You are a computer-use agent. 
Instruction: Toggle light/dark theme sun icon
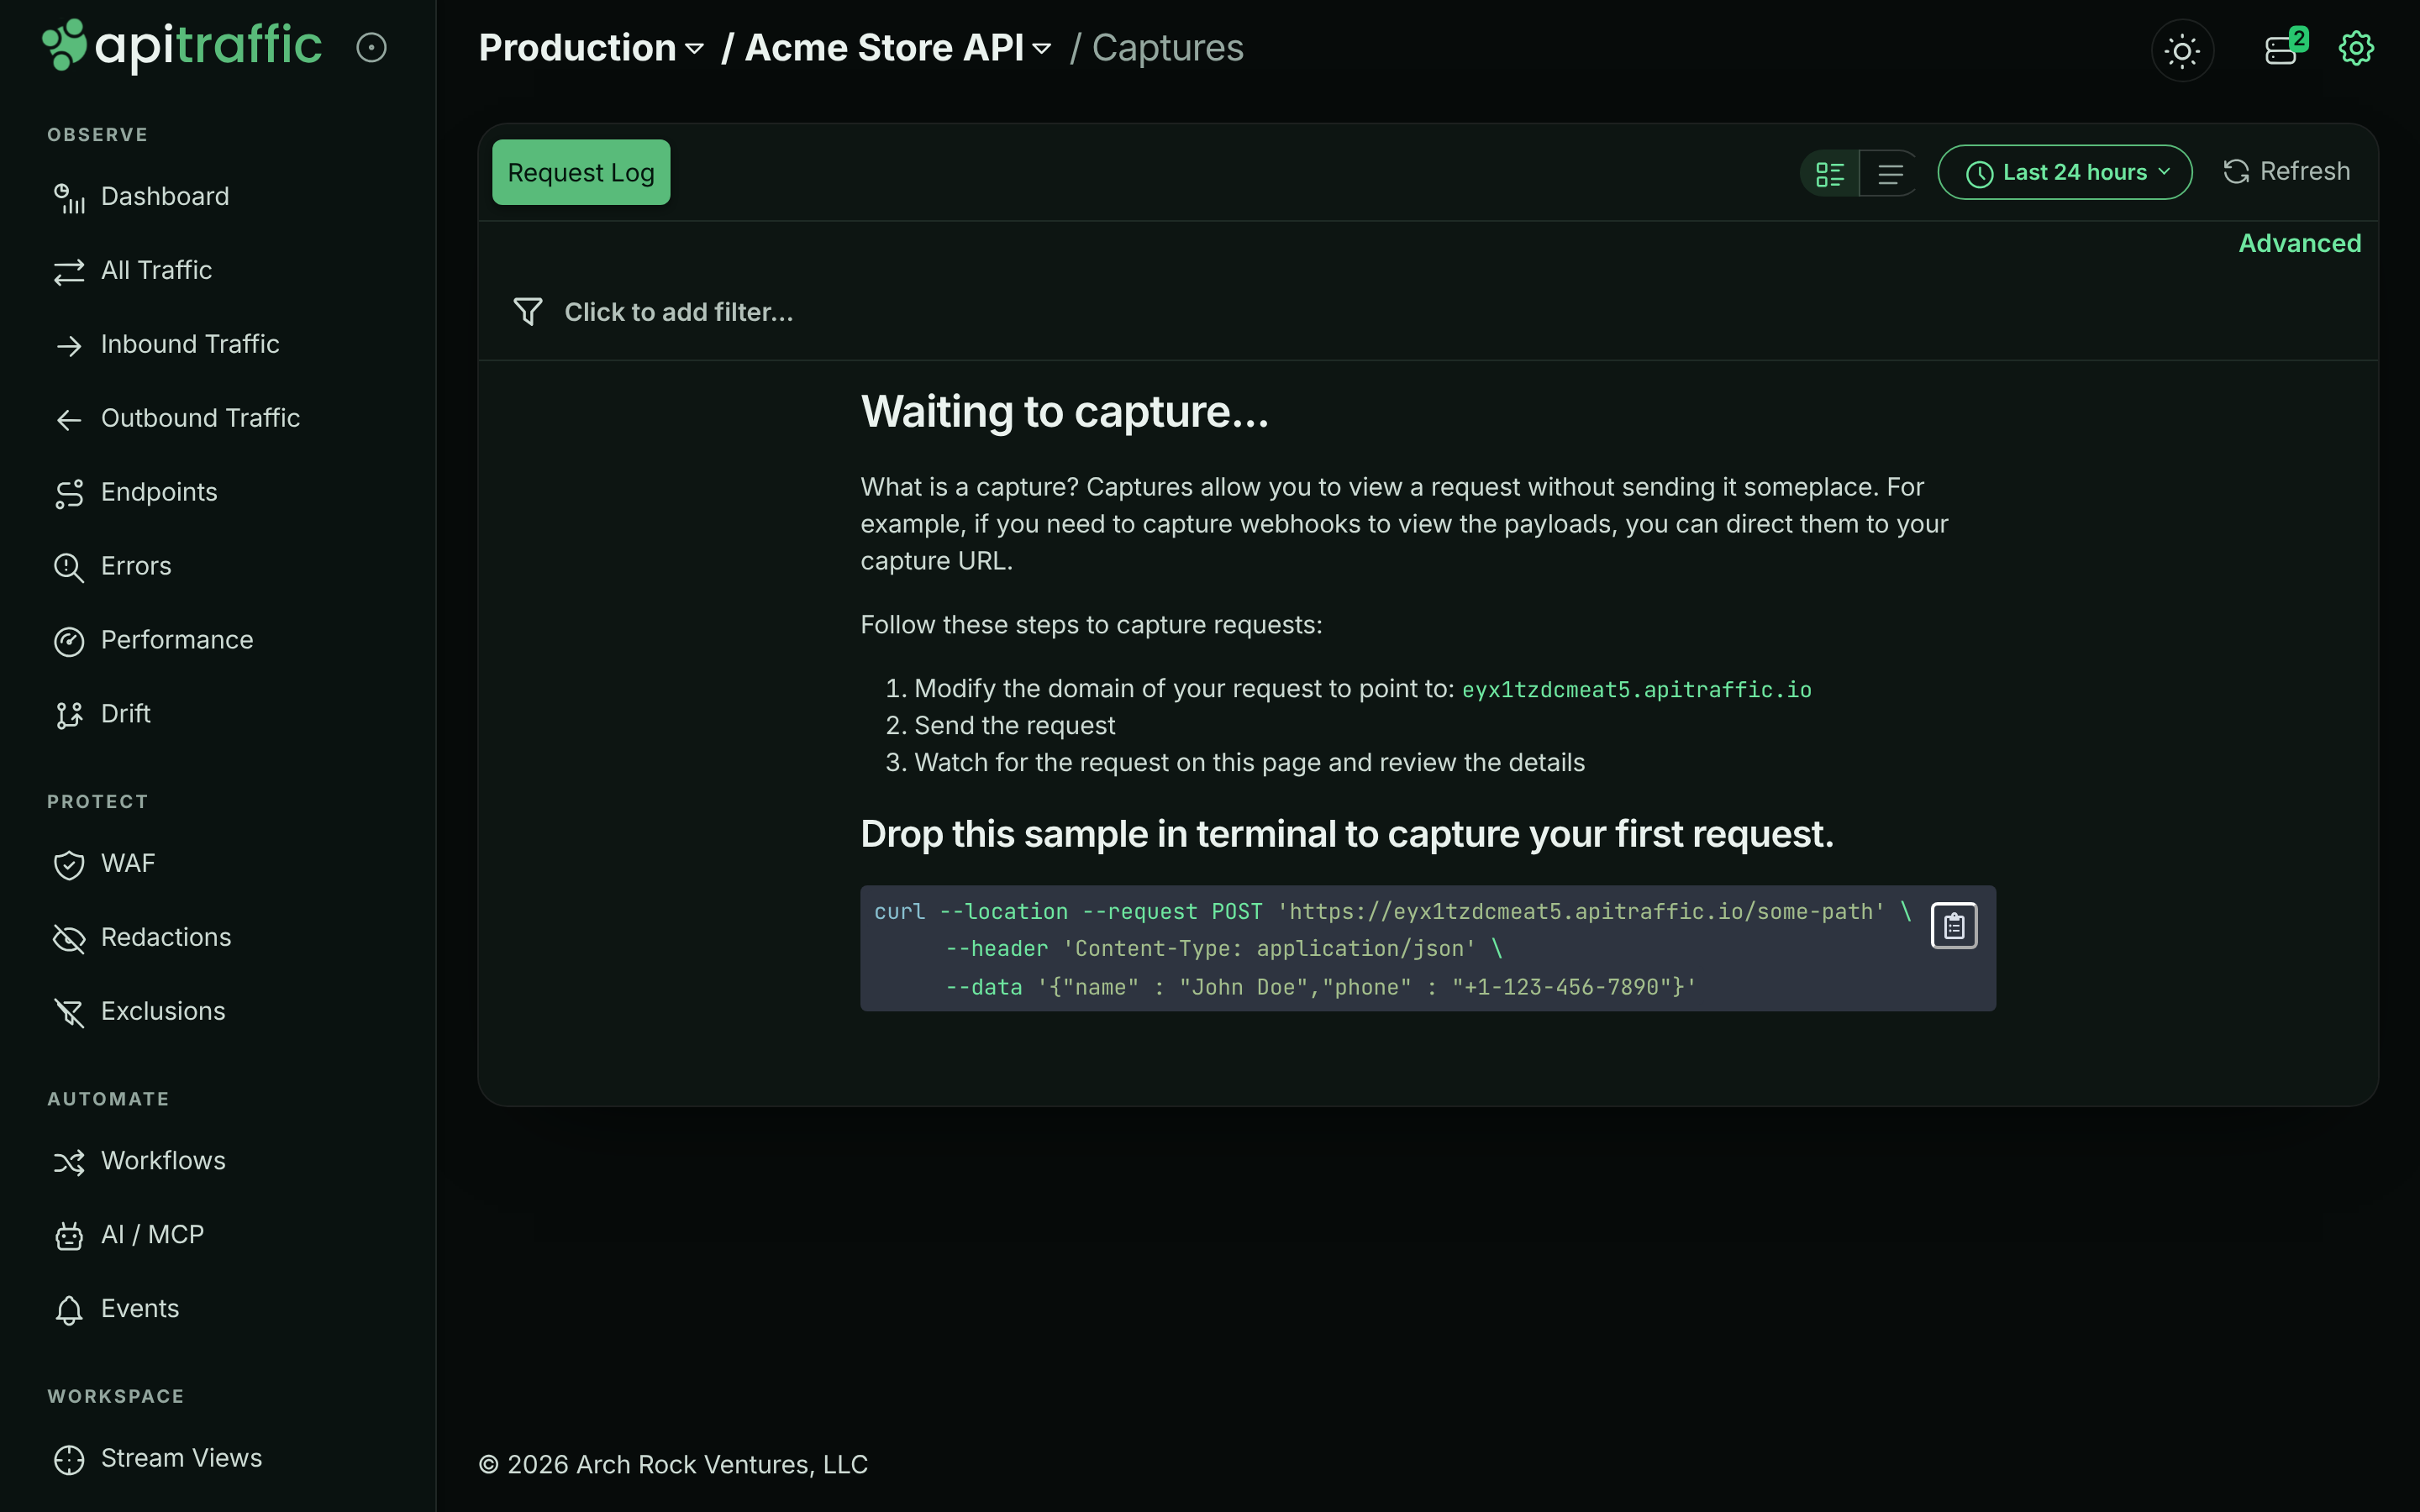pos(2182,50)
